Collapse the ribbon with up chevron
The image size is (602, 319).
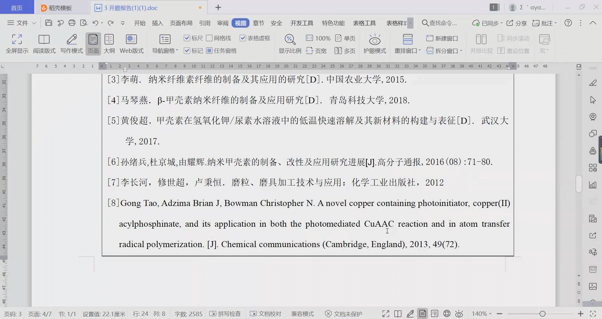tap(593, 23)
